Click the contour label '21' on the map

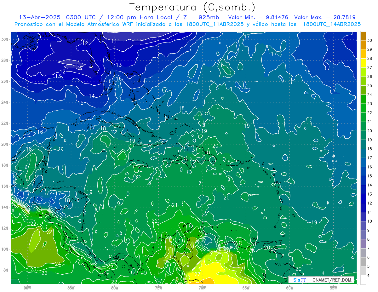(175, 205)
